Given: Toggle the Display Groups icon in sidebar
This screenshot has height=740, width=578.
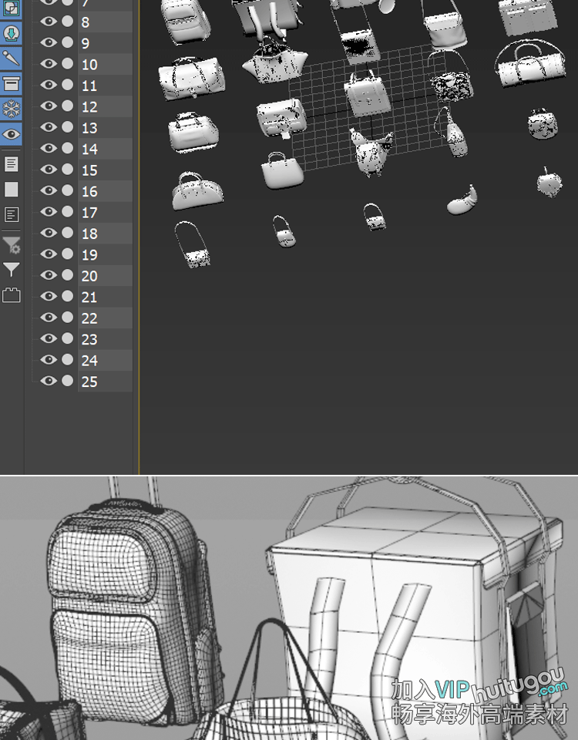Looking at the screenshot, I should point(12,8).
